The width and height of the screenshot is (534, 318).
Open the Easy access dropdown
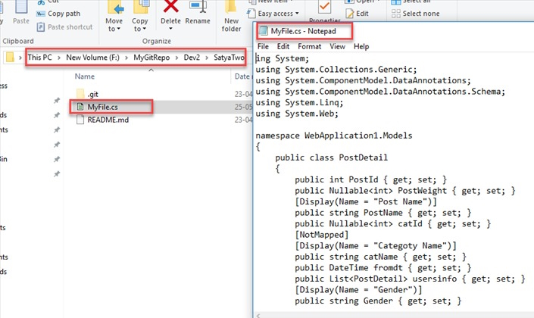click(273, 14)
